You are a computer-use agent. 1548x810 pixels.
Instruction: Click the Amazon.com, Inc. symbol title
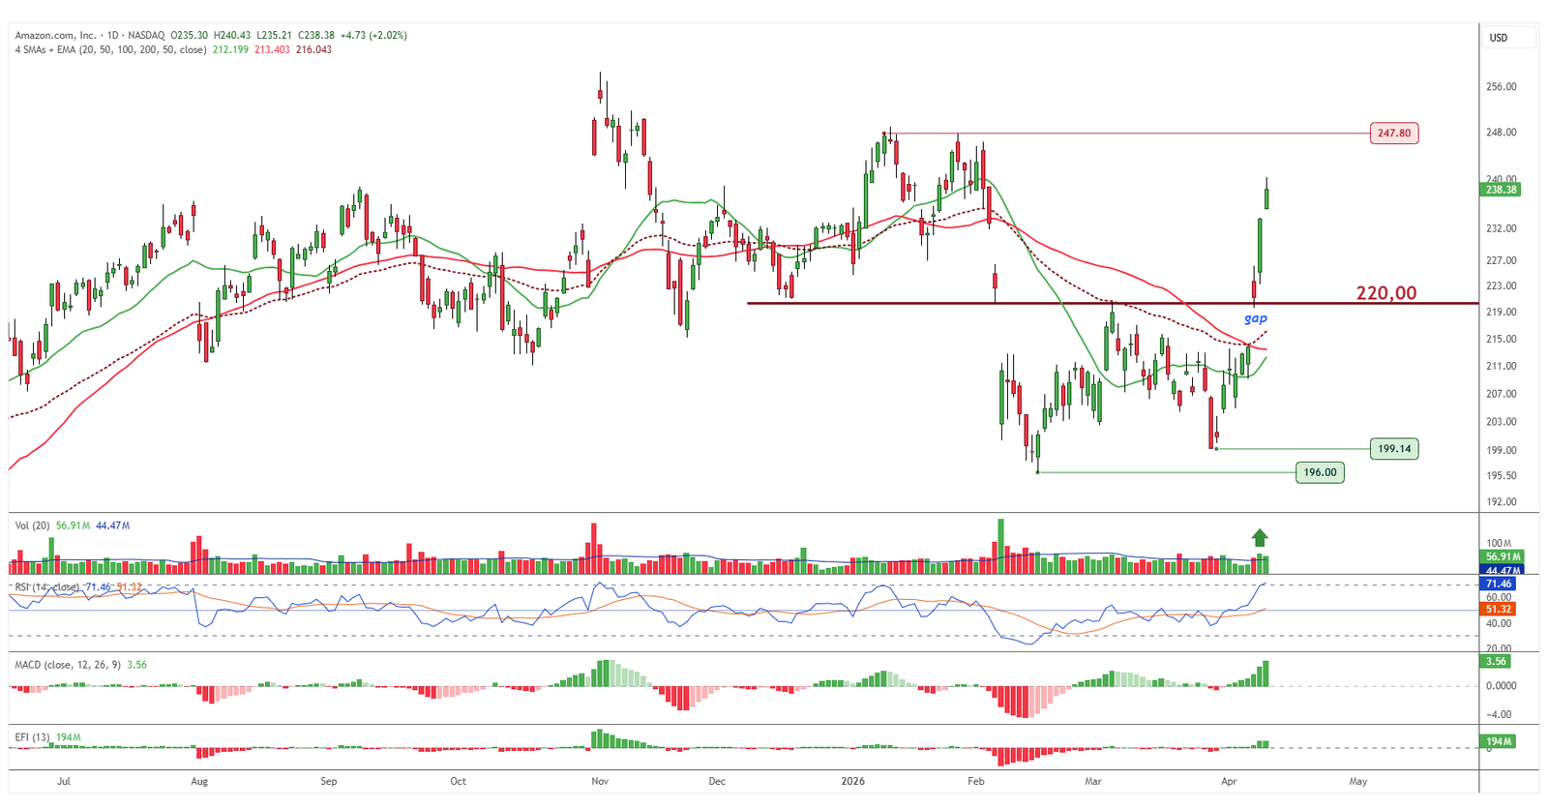click(x=55, y=35)
